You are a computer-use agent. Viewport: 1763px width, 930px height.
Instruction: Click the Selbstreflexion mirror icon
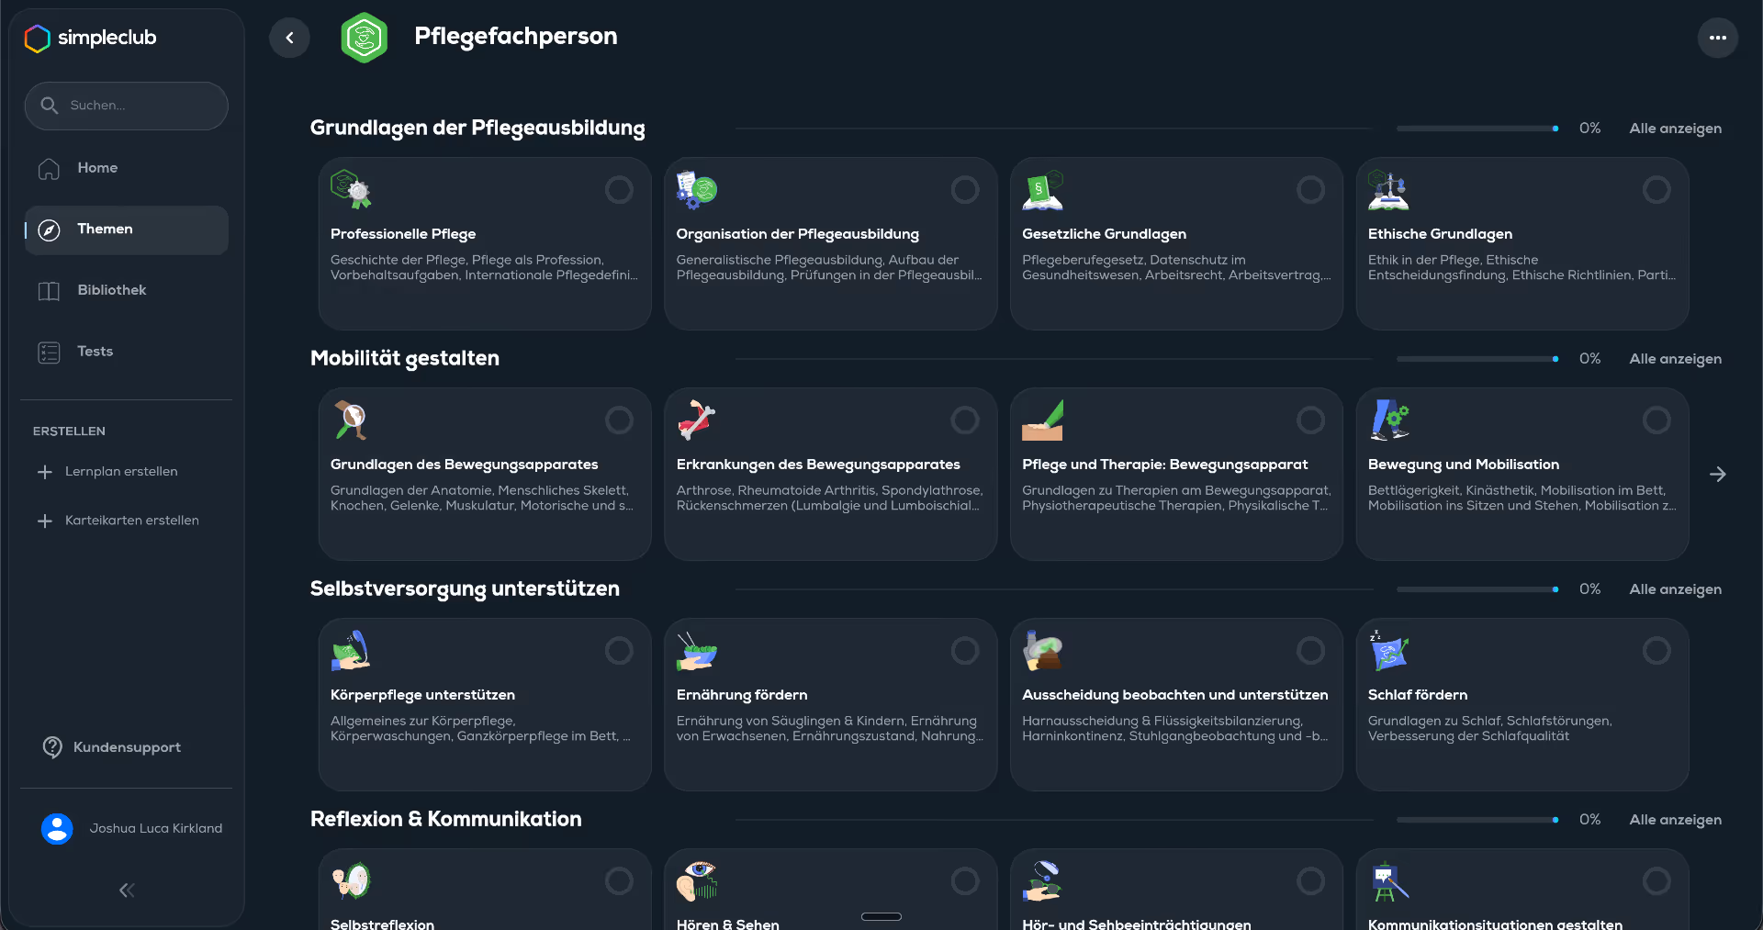coord(351,881)
